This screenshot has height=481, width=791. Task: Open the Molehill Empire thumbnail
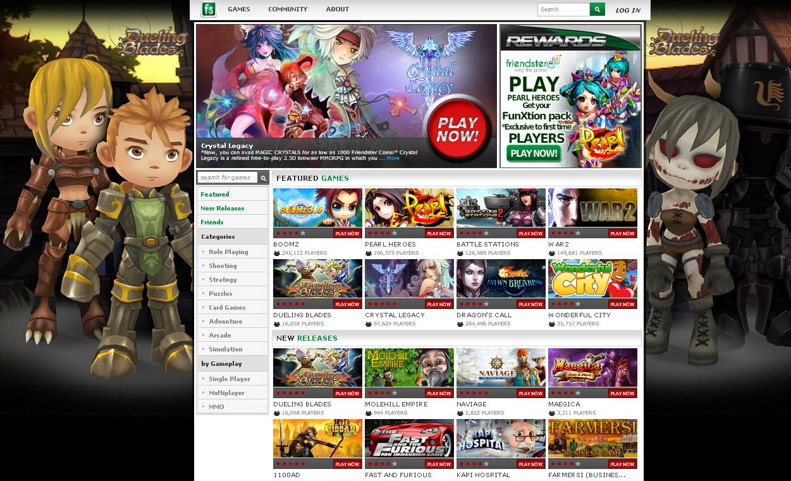(x=409, y=368)
